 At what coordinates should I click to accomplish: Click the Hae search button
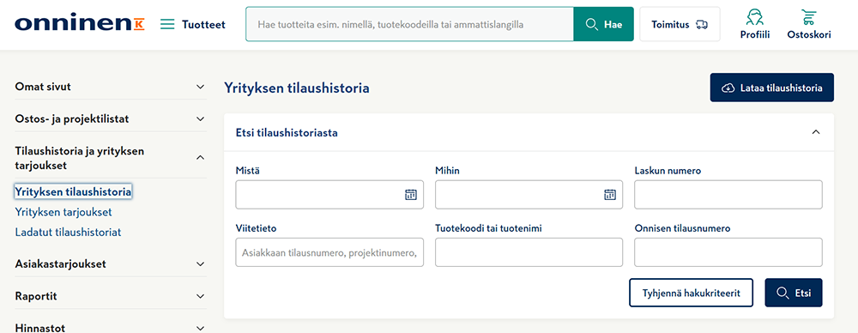point(603,24)
